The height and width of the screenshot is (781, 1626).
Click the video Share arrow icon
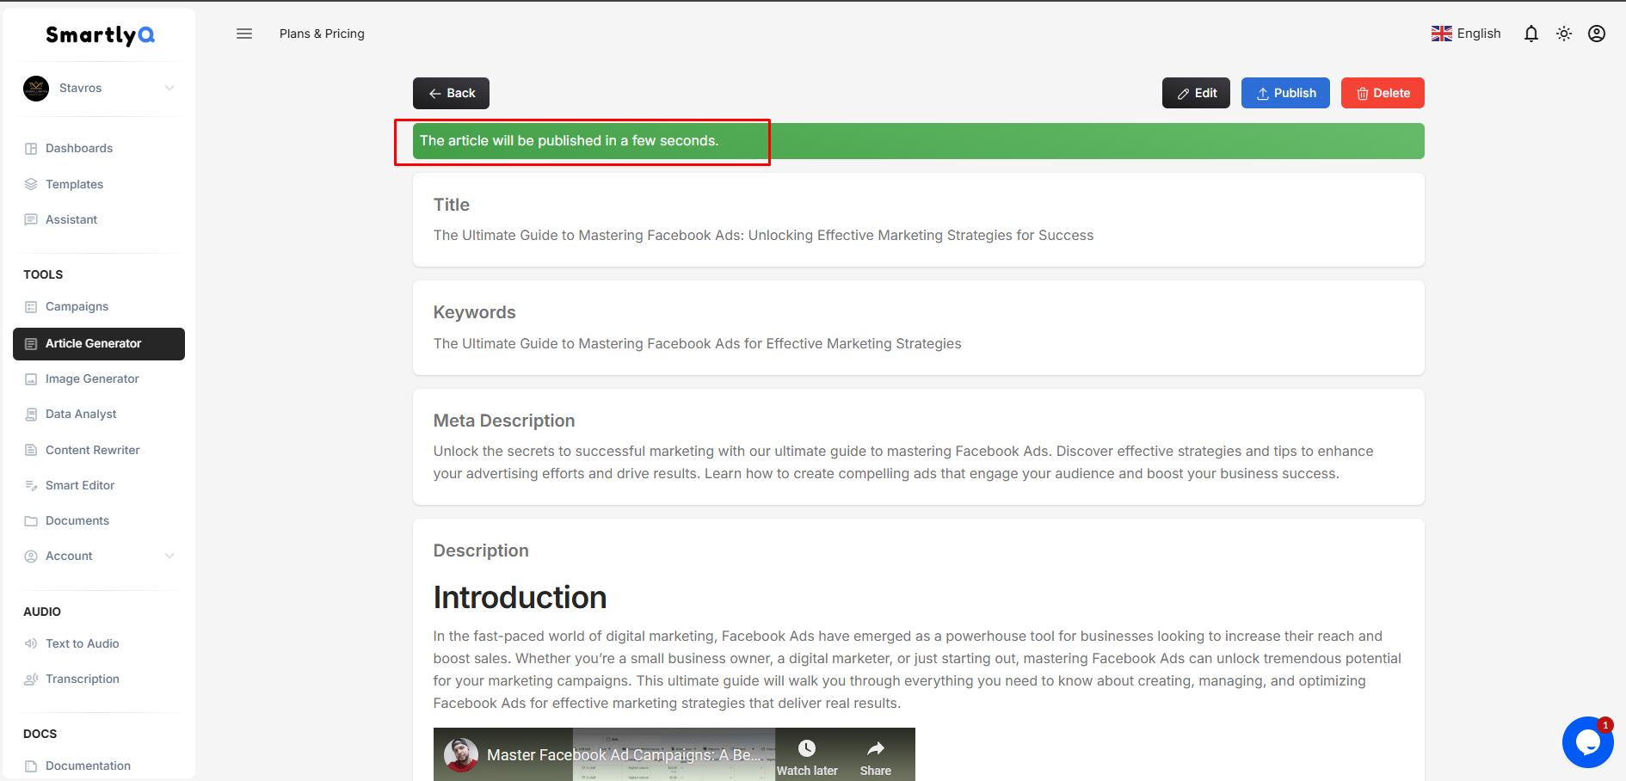876,748
